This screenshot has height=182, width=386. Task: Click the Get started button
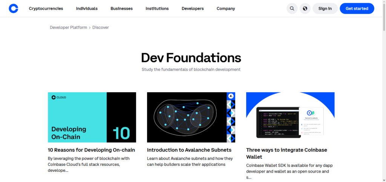357,9
